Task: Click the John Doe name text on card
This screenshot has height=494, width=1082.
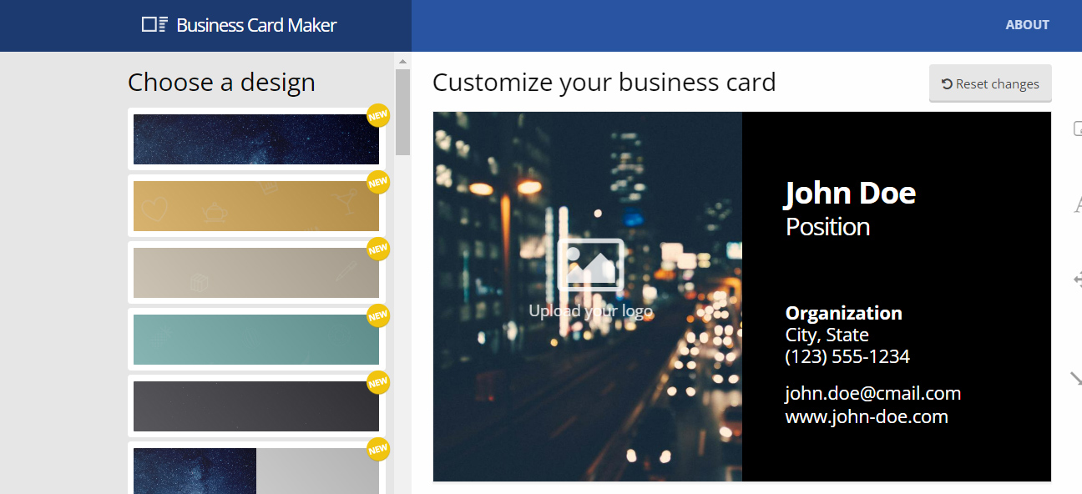Action: (x=850, y=194)
